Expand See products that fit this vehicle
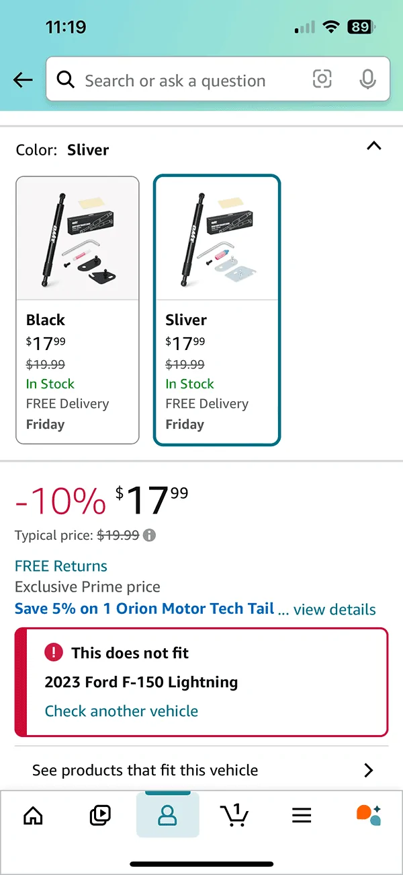The height and width of the screenshot is (875, 403). 201,770
